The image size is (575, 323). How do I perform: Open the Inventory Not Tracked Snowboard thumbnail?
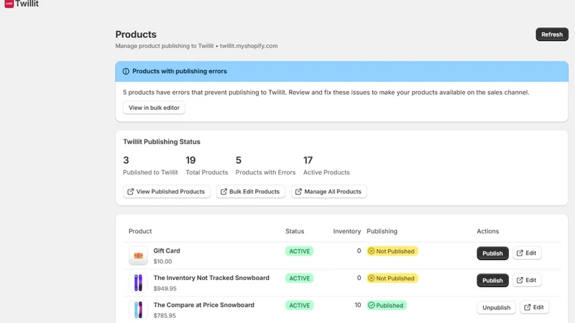click(138, 283)
